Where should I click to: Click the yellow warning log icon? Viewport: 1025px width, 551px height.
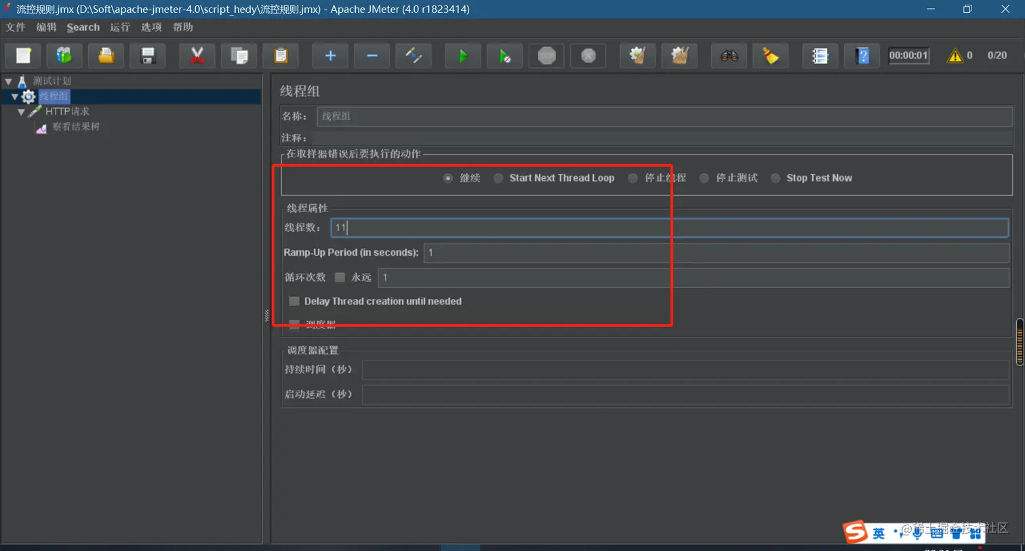click(x=955, y=56)
